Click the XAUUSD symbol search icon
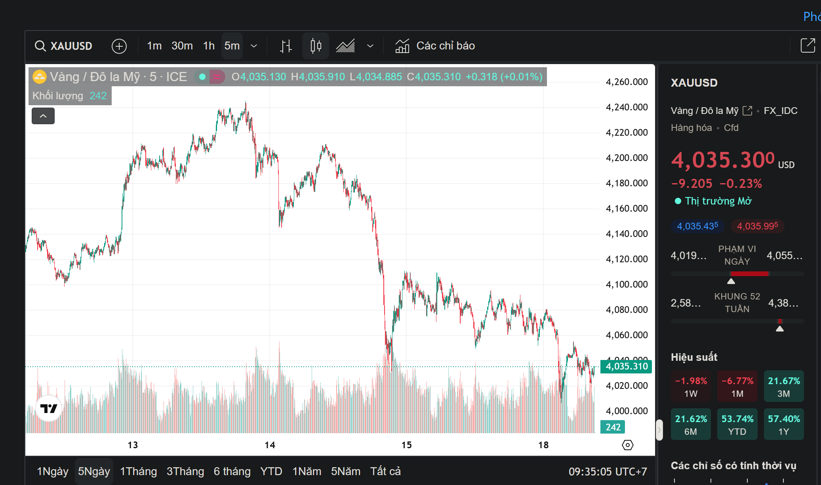Viewport: 821px width, 485px height. point(40,46)
